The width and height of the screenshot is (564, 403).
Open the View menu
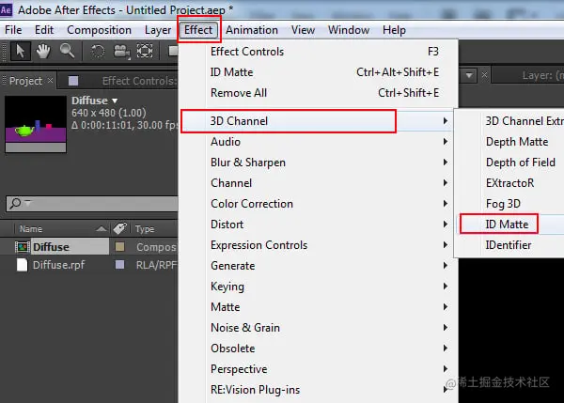303,30
